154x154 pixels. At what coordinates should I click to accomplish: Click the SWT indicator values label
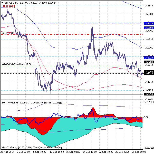pyautogui.click(x=32, y=103)
